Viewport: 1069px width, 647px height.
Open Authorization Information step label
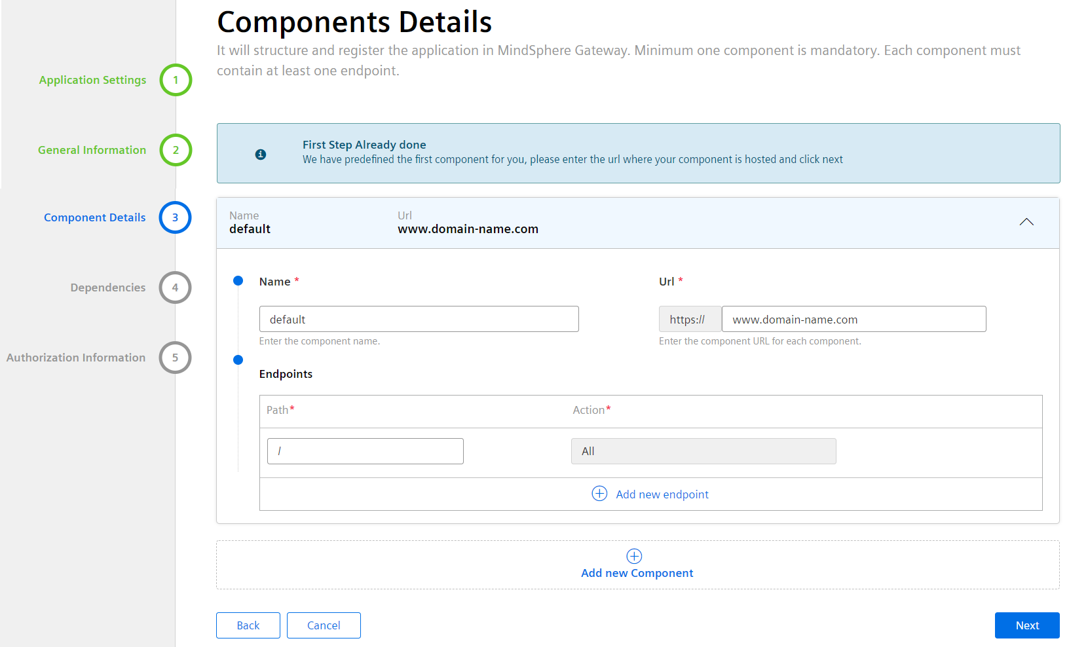(x=76, y=358)
